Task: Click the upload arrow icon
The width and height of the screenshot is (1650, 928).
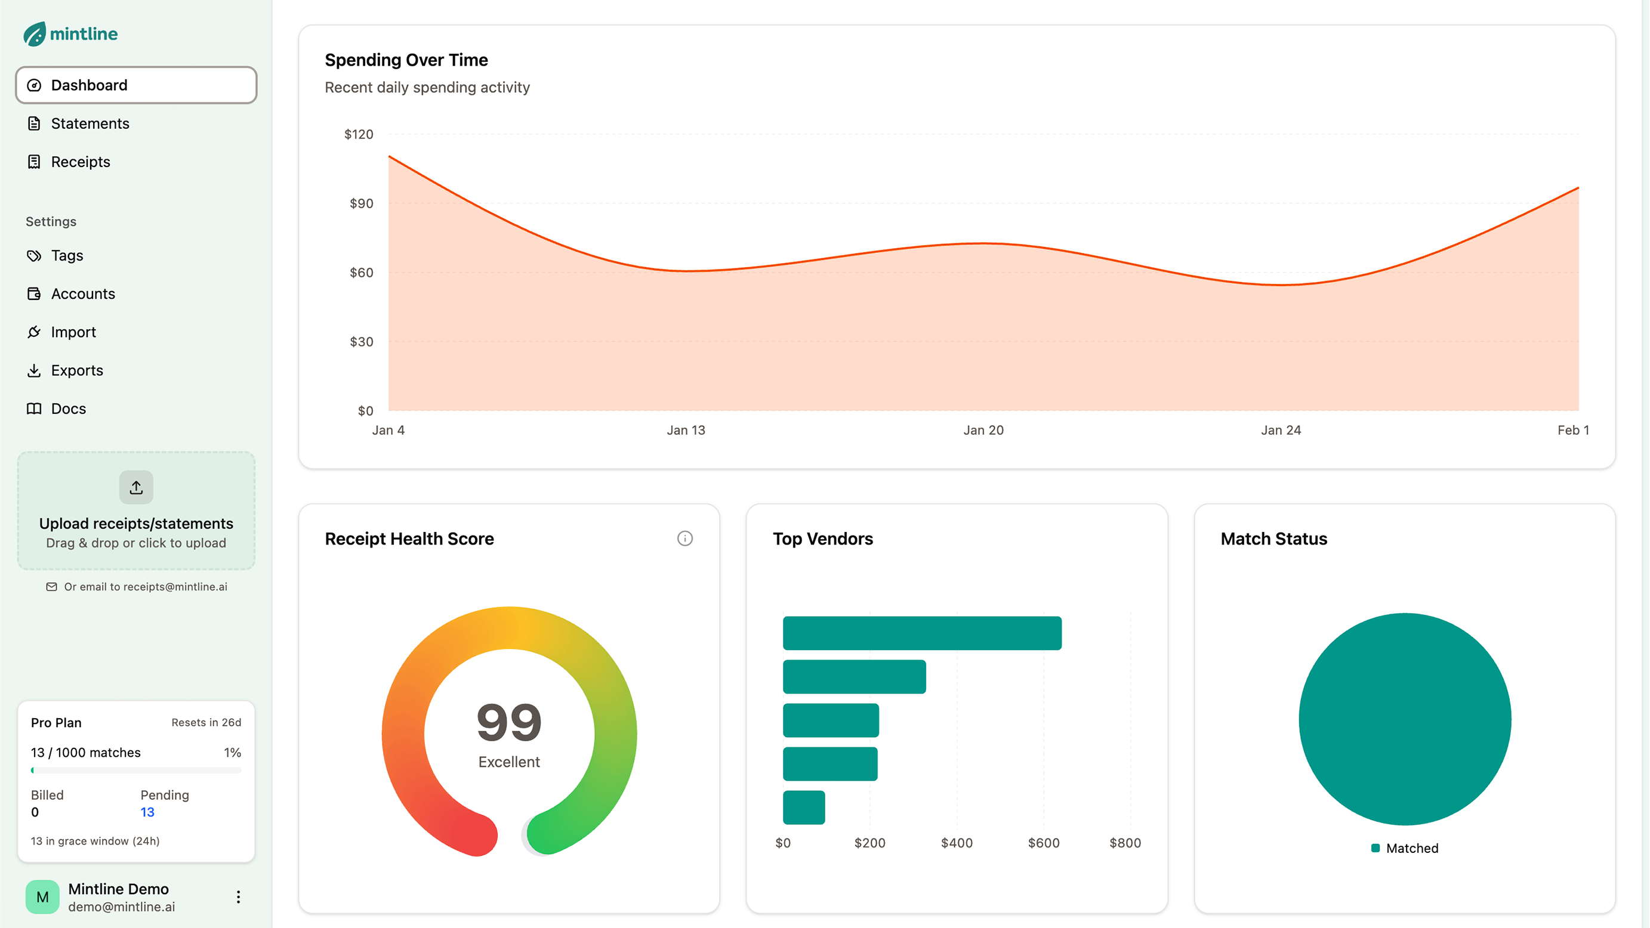Action: (x=136, y=488)
